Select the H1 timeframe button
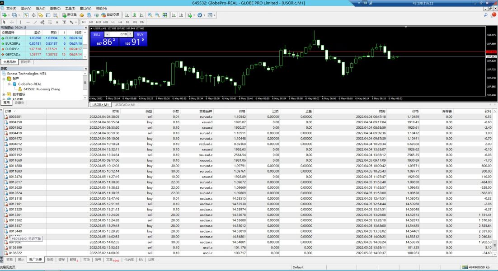 [x=113, y=22]
